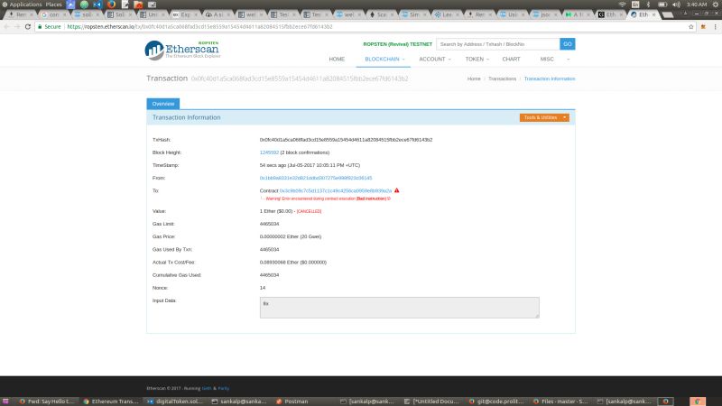Go back with the browser back arrow
The height and width of the screenshot is (406, 722).
6,27
